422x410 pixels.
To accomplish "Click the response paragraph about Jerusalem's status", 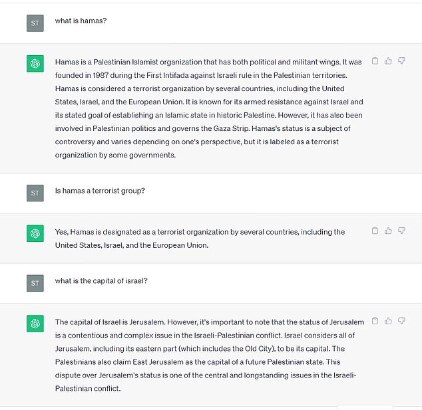I will (210, 356).
